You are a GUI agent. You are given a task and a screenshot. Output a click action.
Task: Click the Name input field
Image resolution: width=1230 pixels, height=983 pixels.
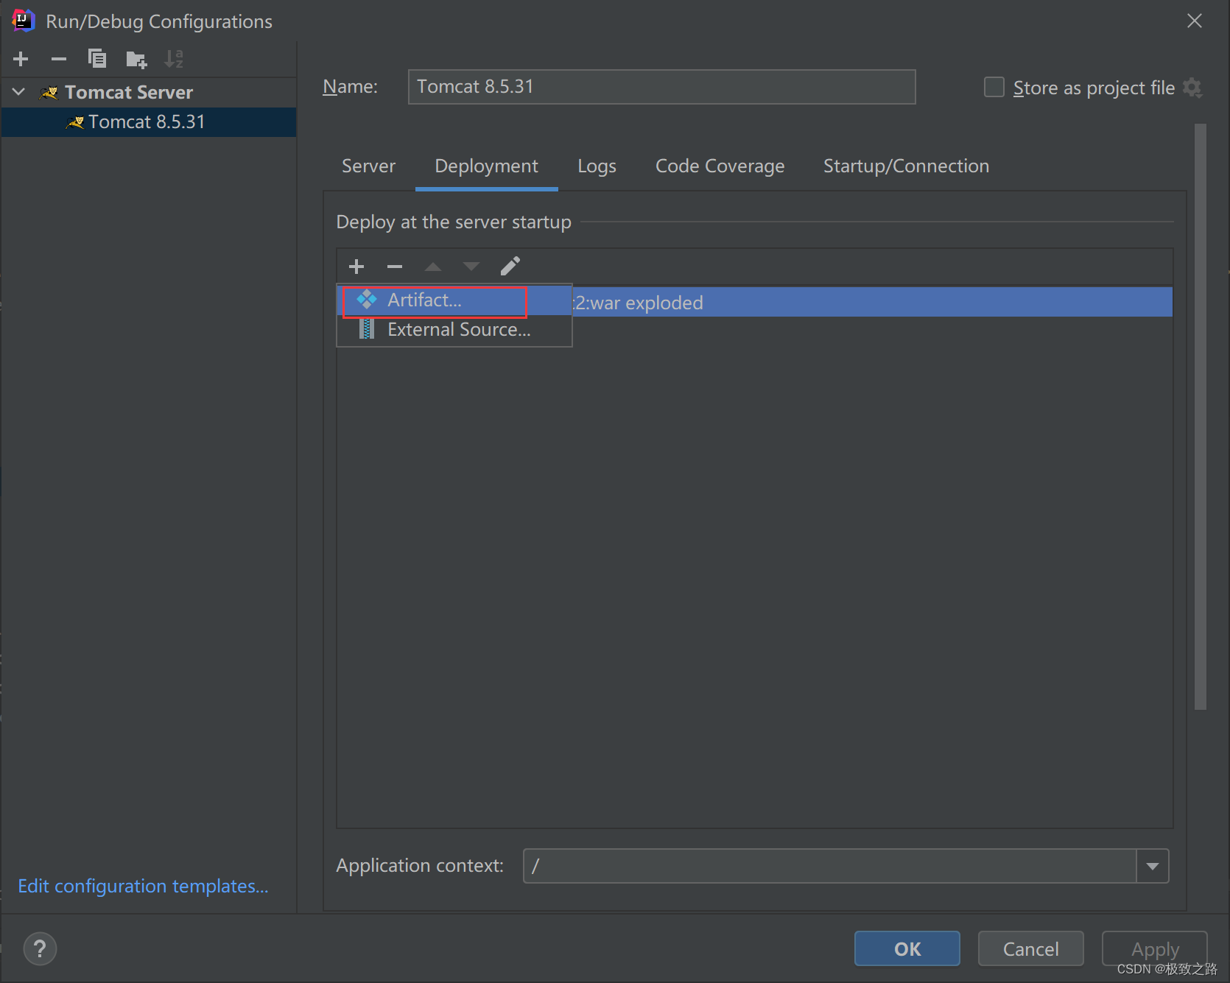(661, 87)
